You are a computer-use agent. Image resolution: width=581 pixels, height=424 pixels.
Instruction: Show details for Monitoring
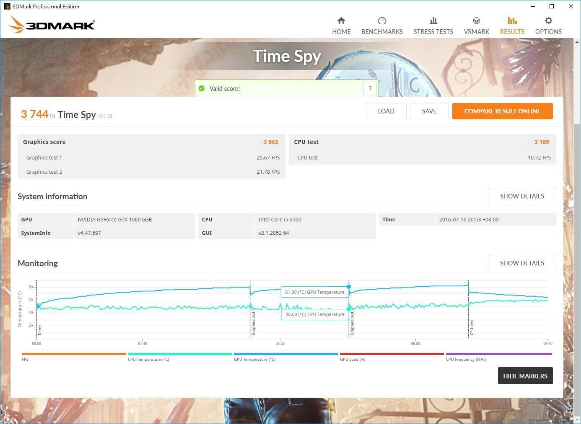pyautogui.click(x=522, y=263)
